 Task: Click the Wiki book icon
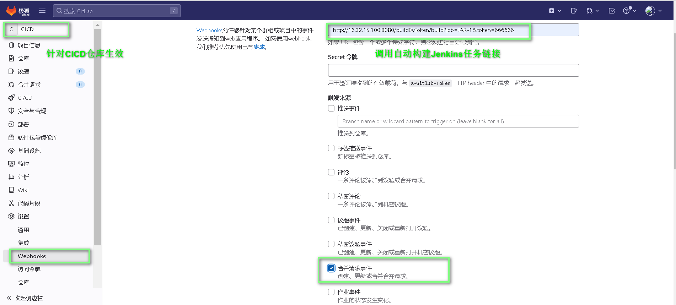pyautogui.click(x=11, y=190)
